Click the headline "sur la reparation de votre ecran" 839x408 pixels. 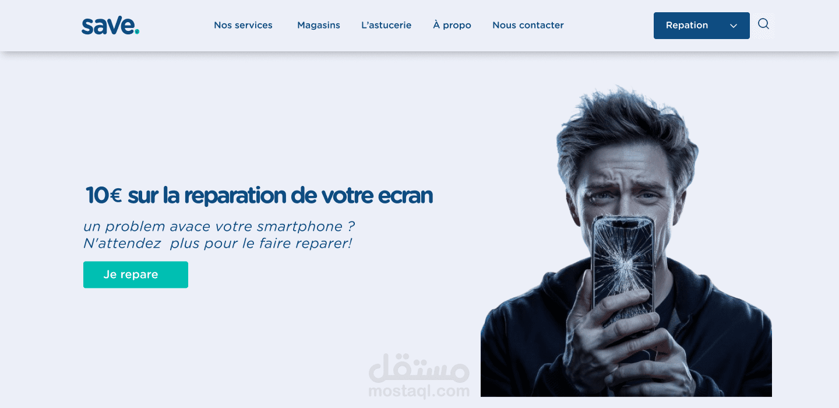point(280,196)
